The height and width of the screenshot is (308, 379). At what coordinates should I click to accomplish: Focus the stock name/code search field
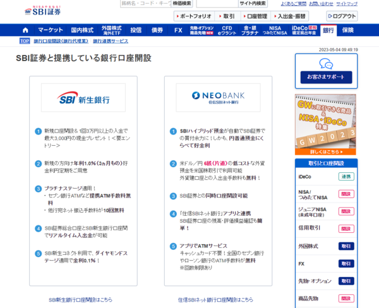point(146,3)
